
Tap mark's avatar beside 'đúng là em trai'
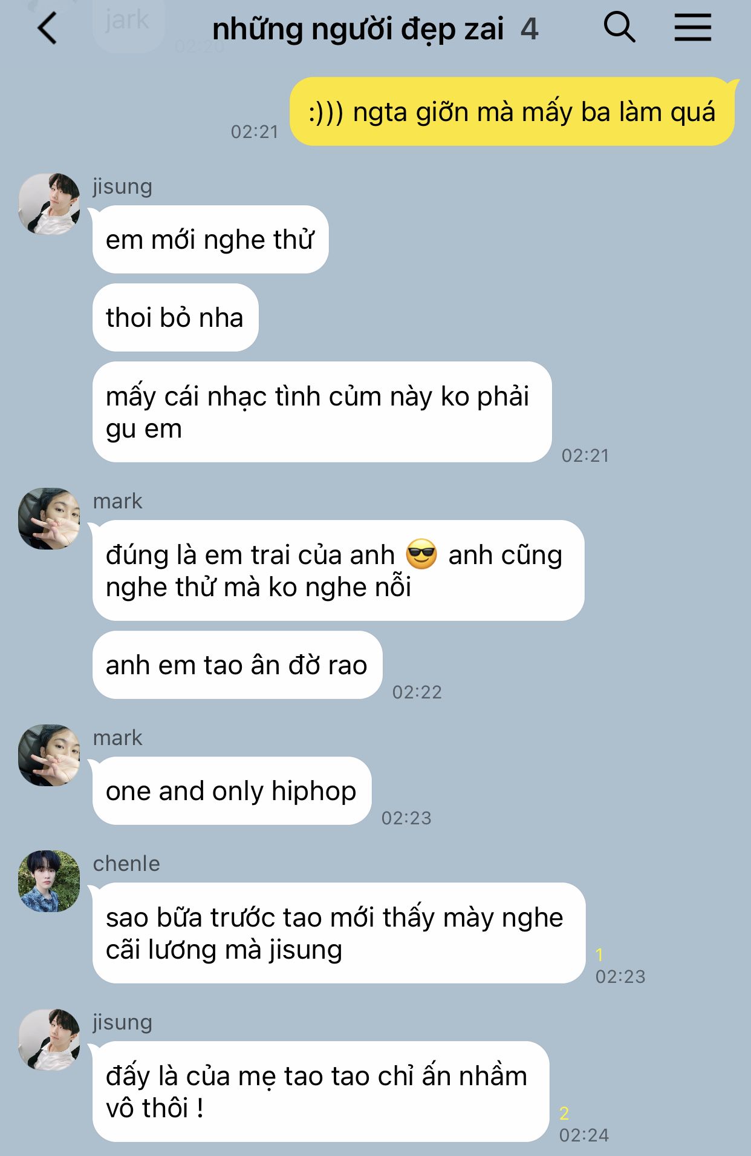click(x=49, y=519)
